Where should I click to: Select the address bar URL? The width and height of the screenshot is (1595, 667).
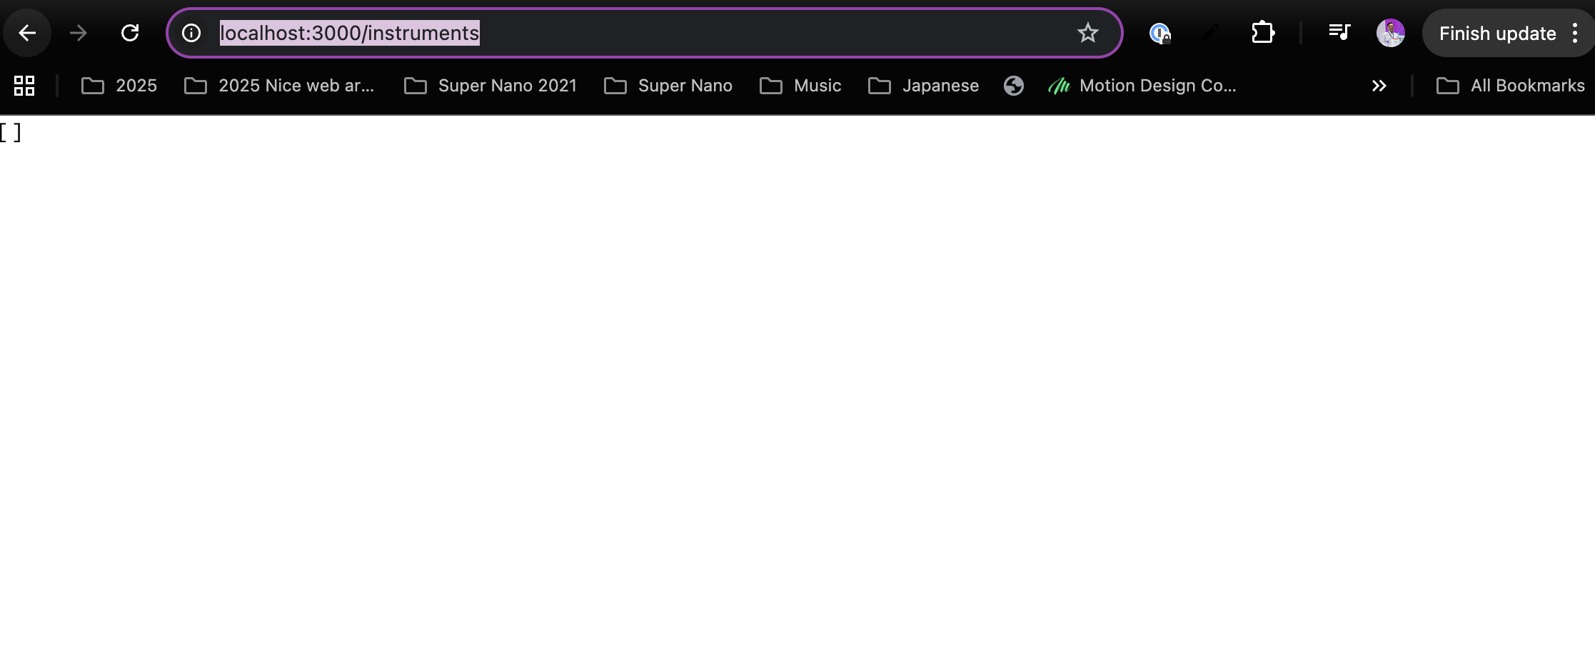pyautogui.click(x=349, y=32)
